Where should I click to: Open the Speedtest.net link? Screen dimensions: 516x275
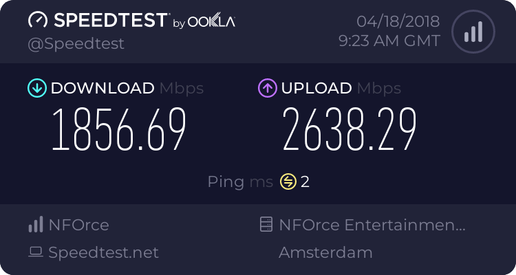[103, 252]
